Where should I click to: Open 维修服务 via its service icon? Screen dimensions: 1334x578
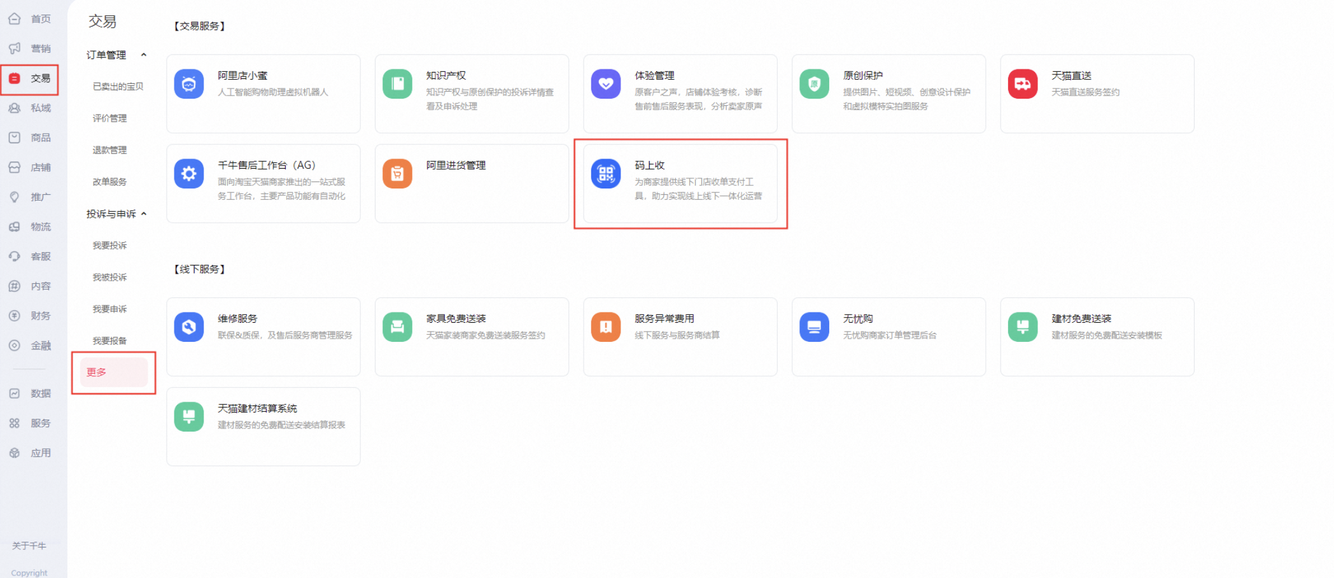pos(188,327)
